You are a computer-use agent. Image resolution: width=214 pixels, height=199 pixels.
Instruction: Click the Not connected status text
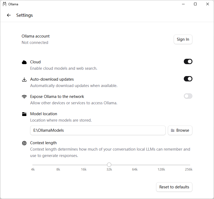pyautogui.click(x=35, y=43)
